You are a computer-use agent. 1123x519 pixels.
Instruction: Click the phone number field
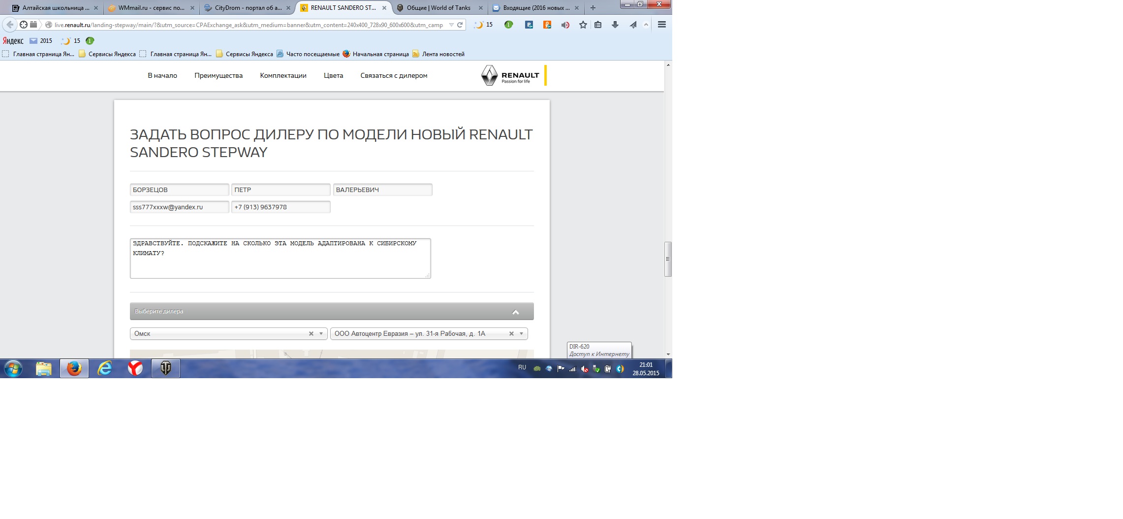click(x=281, y=207)
